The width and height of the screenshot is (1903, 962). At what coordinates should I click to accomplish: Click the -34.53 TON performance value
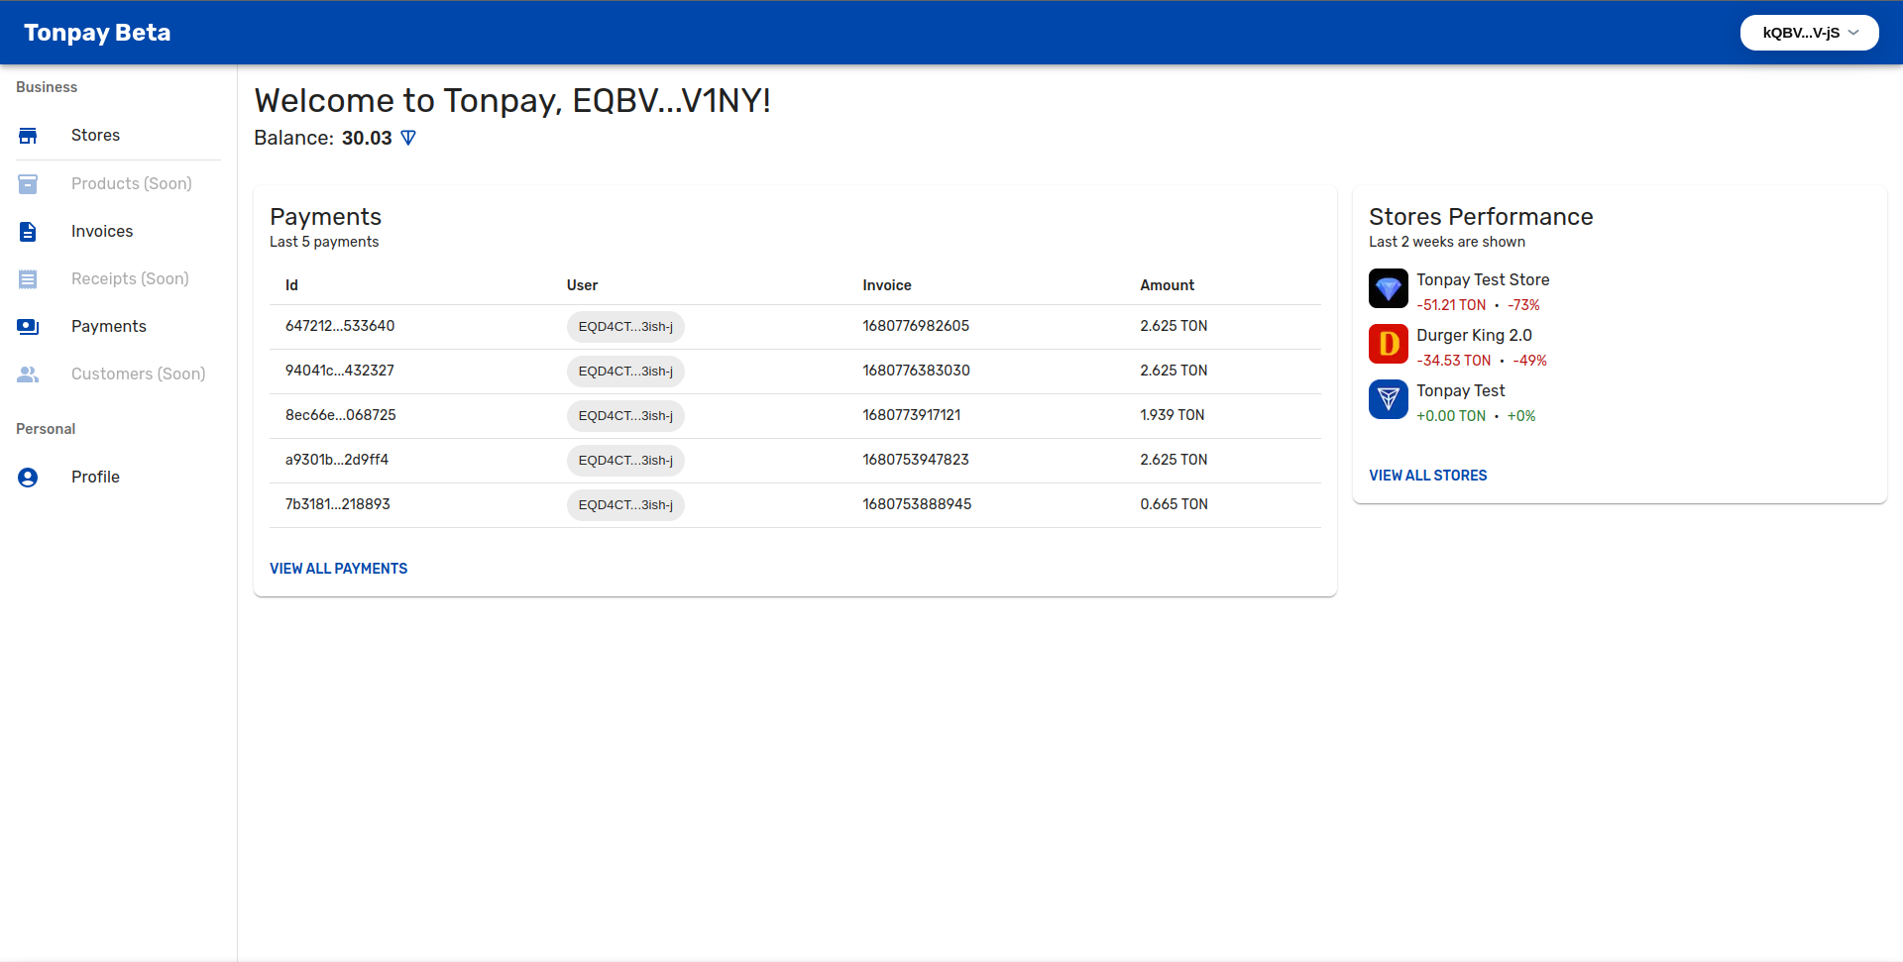[1454, 361]
